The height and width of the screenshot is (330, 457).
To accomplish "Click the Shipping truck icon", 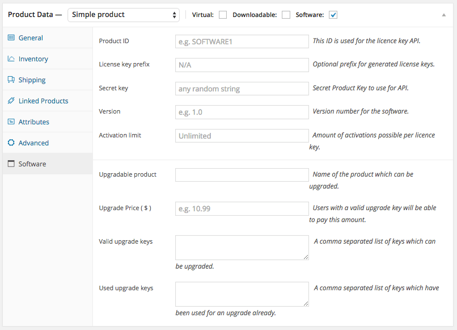I will coord(11,80).
